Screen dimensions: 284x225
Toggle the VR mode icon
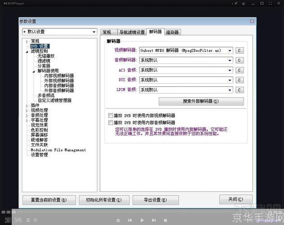(x=18, y=220)
